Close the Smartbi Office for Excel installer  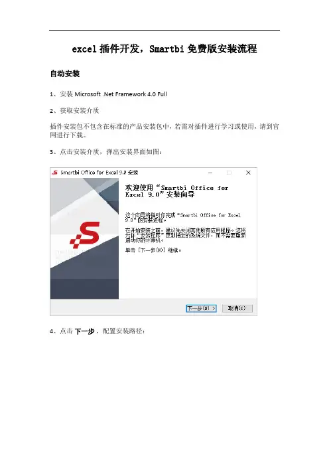coord(248,173)
